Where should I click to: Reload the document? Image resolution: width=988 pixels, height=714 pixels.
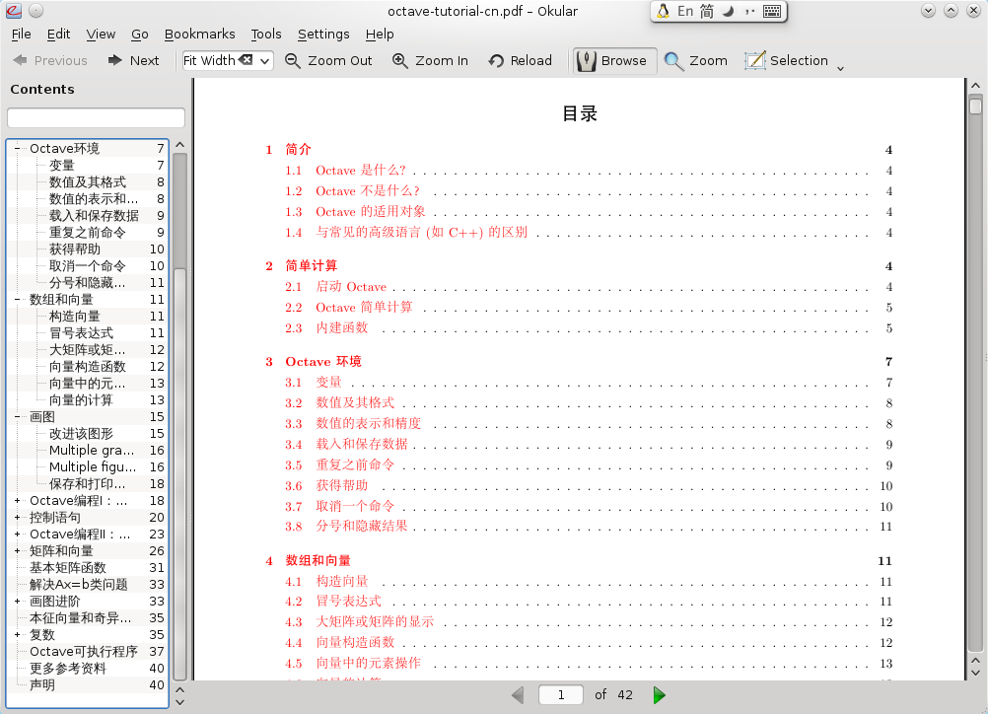pyautogui.click(x=521, y=60)
